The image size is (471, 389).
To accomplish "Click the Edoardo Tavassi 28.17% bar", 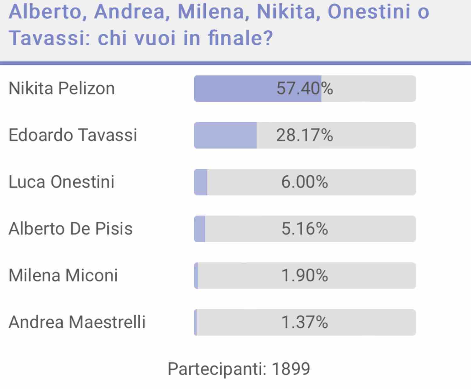I will click(x=305, y=135).
